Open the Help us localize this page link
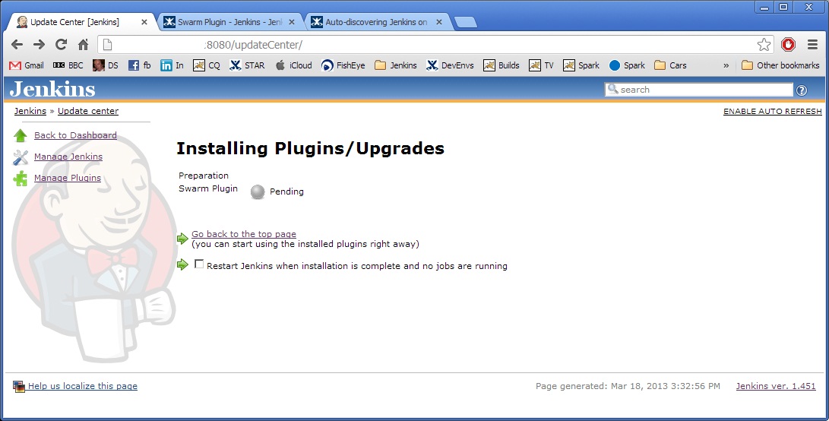 pyautogui.click(x=82, y=386)
